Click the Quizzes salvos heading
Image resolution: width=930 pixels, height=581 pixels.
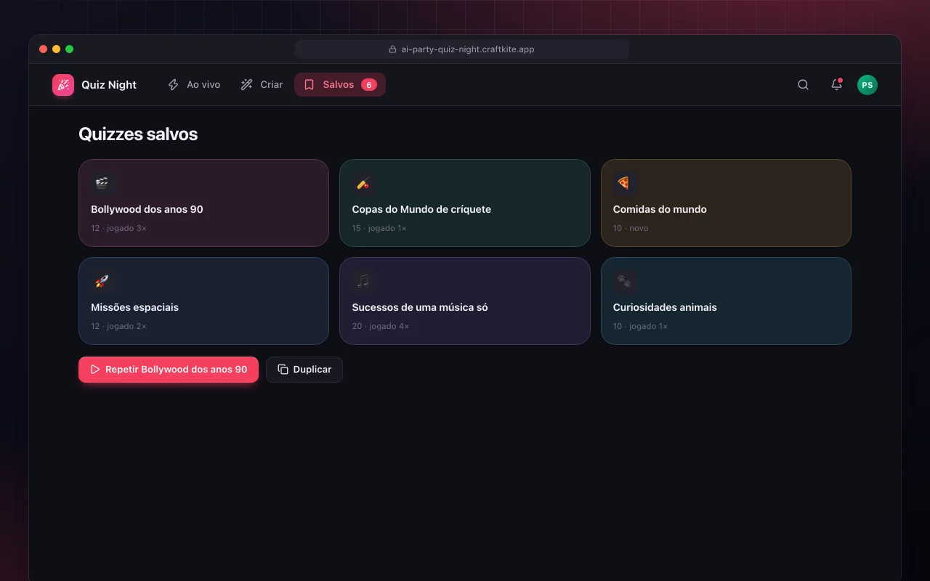point(138,134)
